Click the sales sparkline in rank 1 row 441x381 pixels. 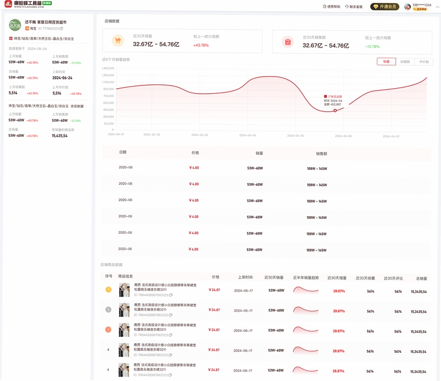[306, 291]
